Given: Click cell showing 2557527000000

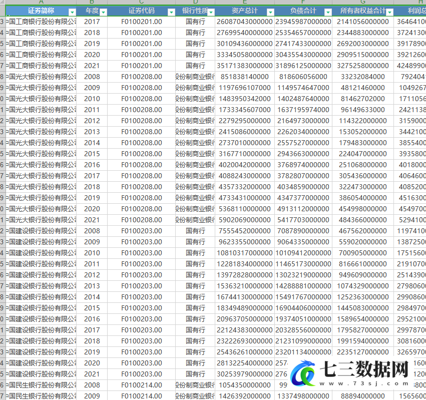Looking at the screenshot, I should 303,143.
